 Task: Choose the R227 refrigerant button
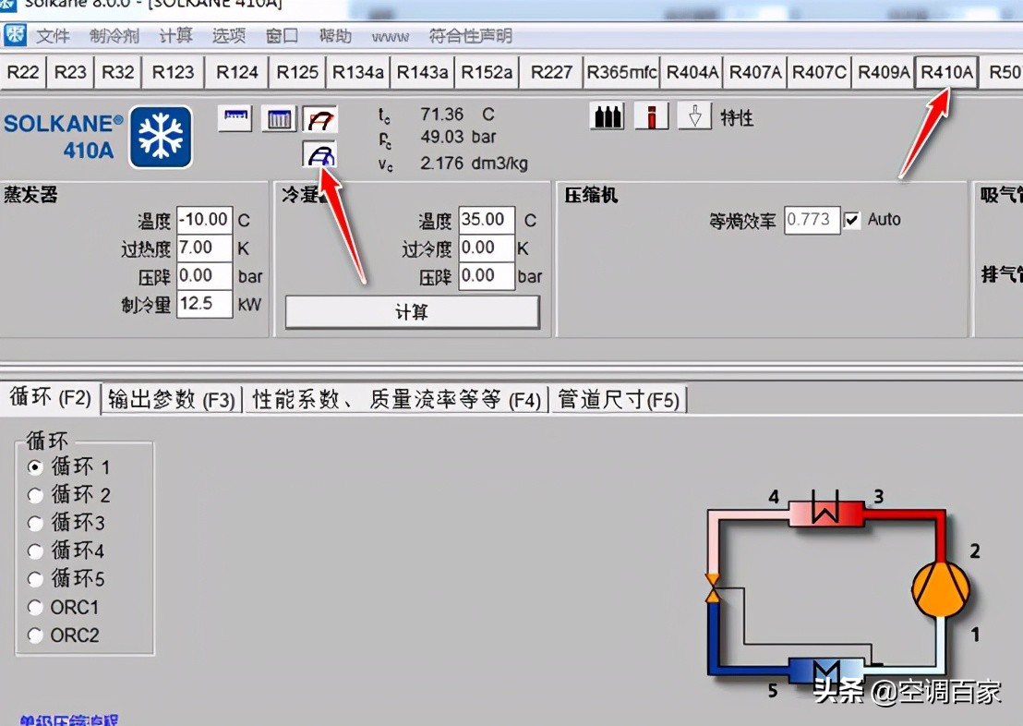point(551,72)
